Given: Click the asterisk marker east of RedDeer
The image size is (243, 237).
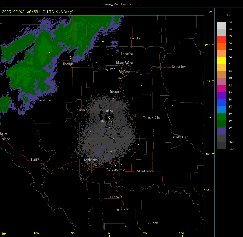Looking at the screenshot, I should point(142,85).
